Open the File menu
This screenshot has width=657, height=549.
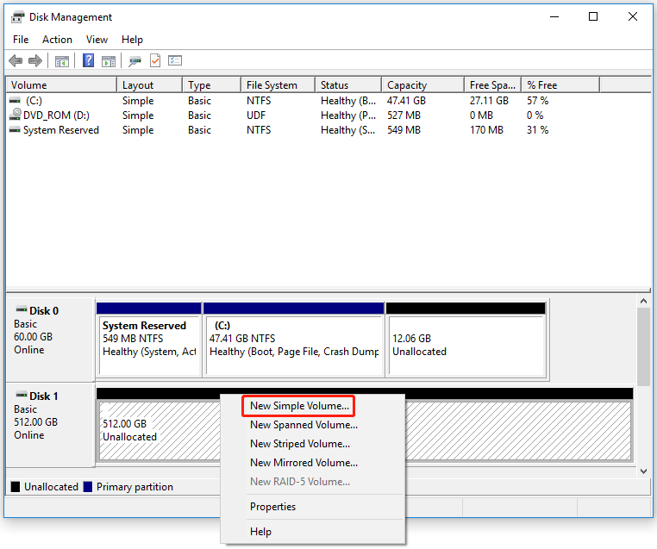pos(21,40)
